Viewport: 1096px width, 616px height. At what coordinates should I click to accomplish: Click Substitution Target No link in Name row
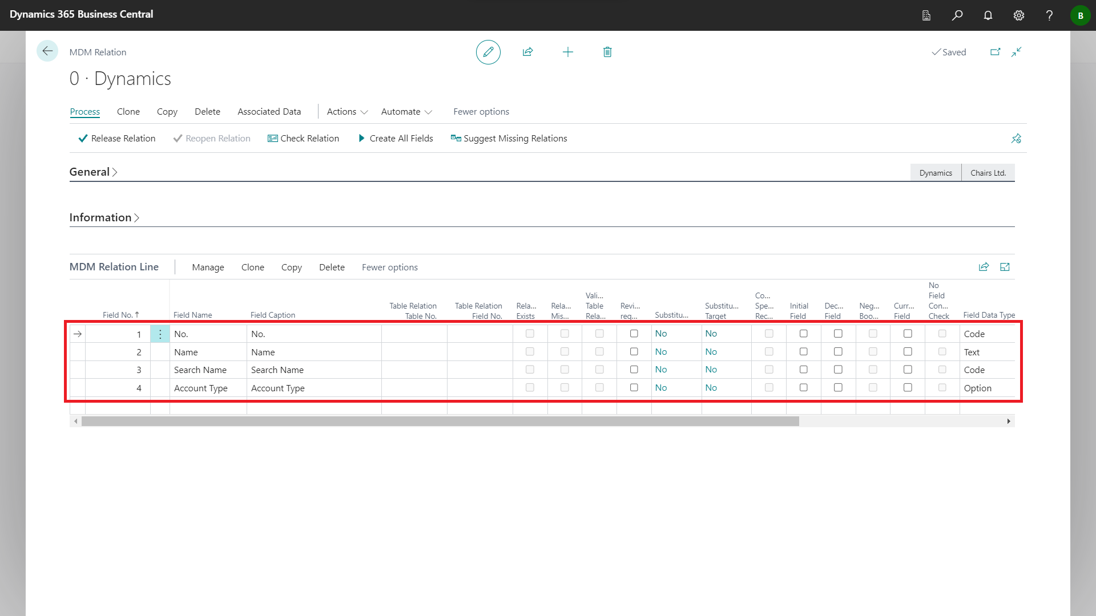coord(711,352)
